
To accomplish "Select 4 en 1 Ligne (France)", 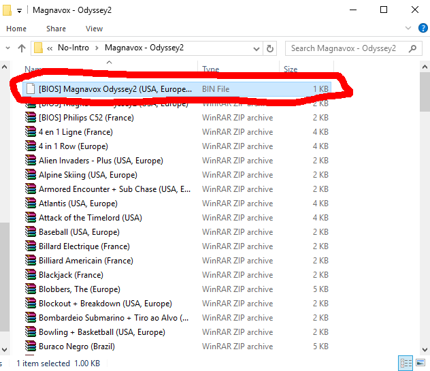I will pos(177,132).
